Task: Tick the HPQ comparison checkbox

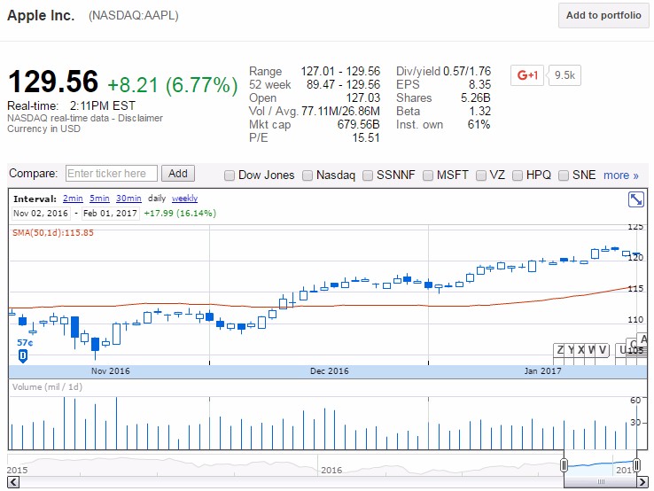Action: [518, 175]
